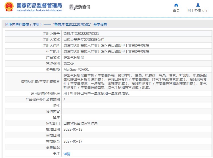Click the 型号规格 label
This screenshot has width=213, height=158.
(53, 70)
